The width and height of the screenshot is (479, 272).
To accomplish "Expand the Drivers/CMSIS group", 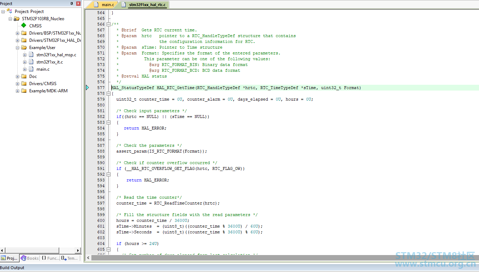I will [x=17, y=84].
